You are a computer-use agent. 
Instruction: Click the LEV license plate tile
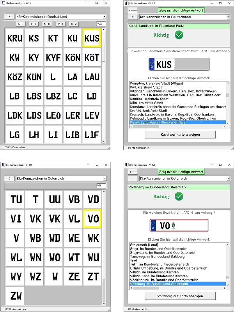click(92, 115)
